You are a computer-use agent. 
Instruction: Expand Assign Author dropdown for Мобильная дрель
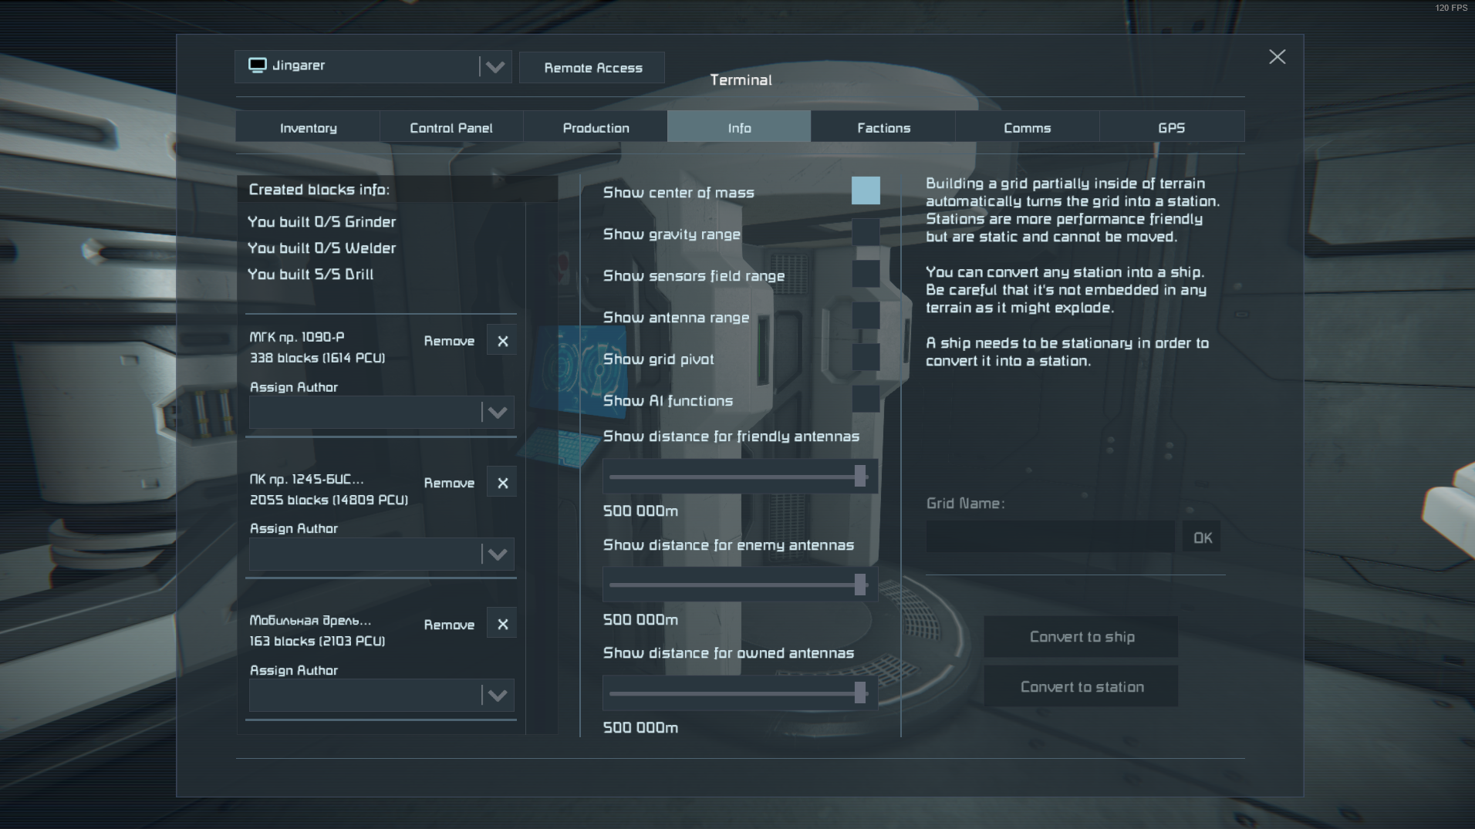coord(383,696)
